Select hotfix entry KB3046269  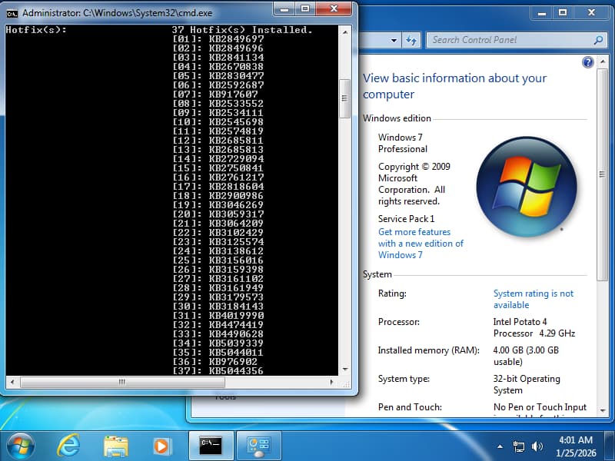click(x=236, y=204)
